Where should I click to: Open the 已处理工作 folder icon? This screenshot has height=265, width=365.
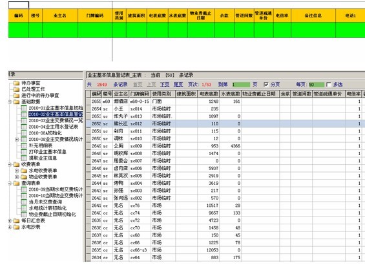pos(16,89)
